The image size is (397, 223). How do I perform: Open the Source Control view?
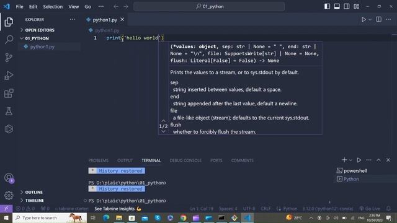(x=9, y=58)
